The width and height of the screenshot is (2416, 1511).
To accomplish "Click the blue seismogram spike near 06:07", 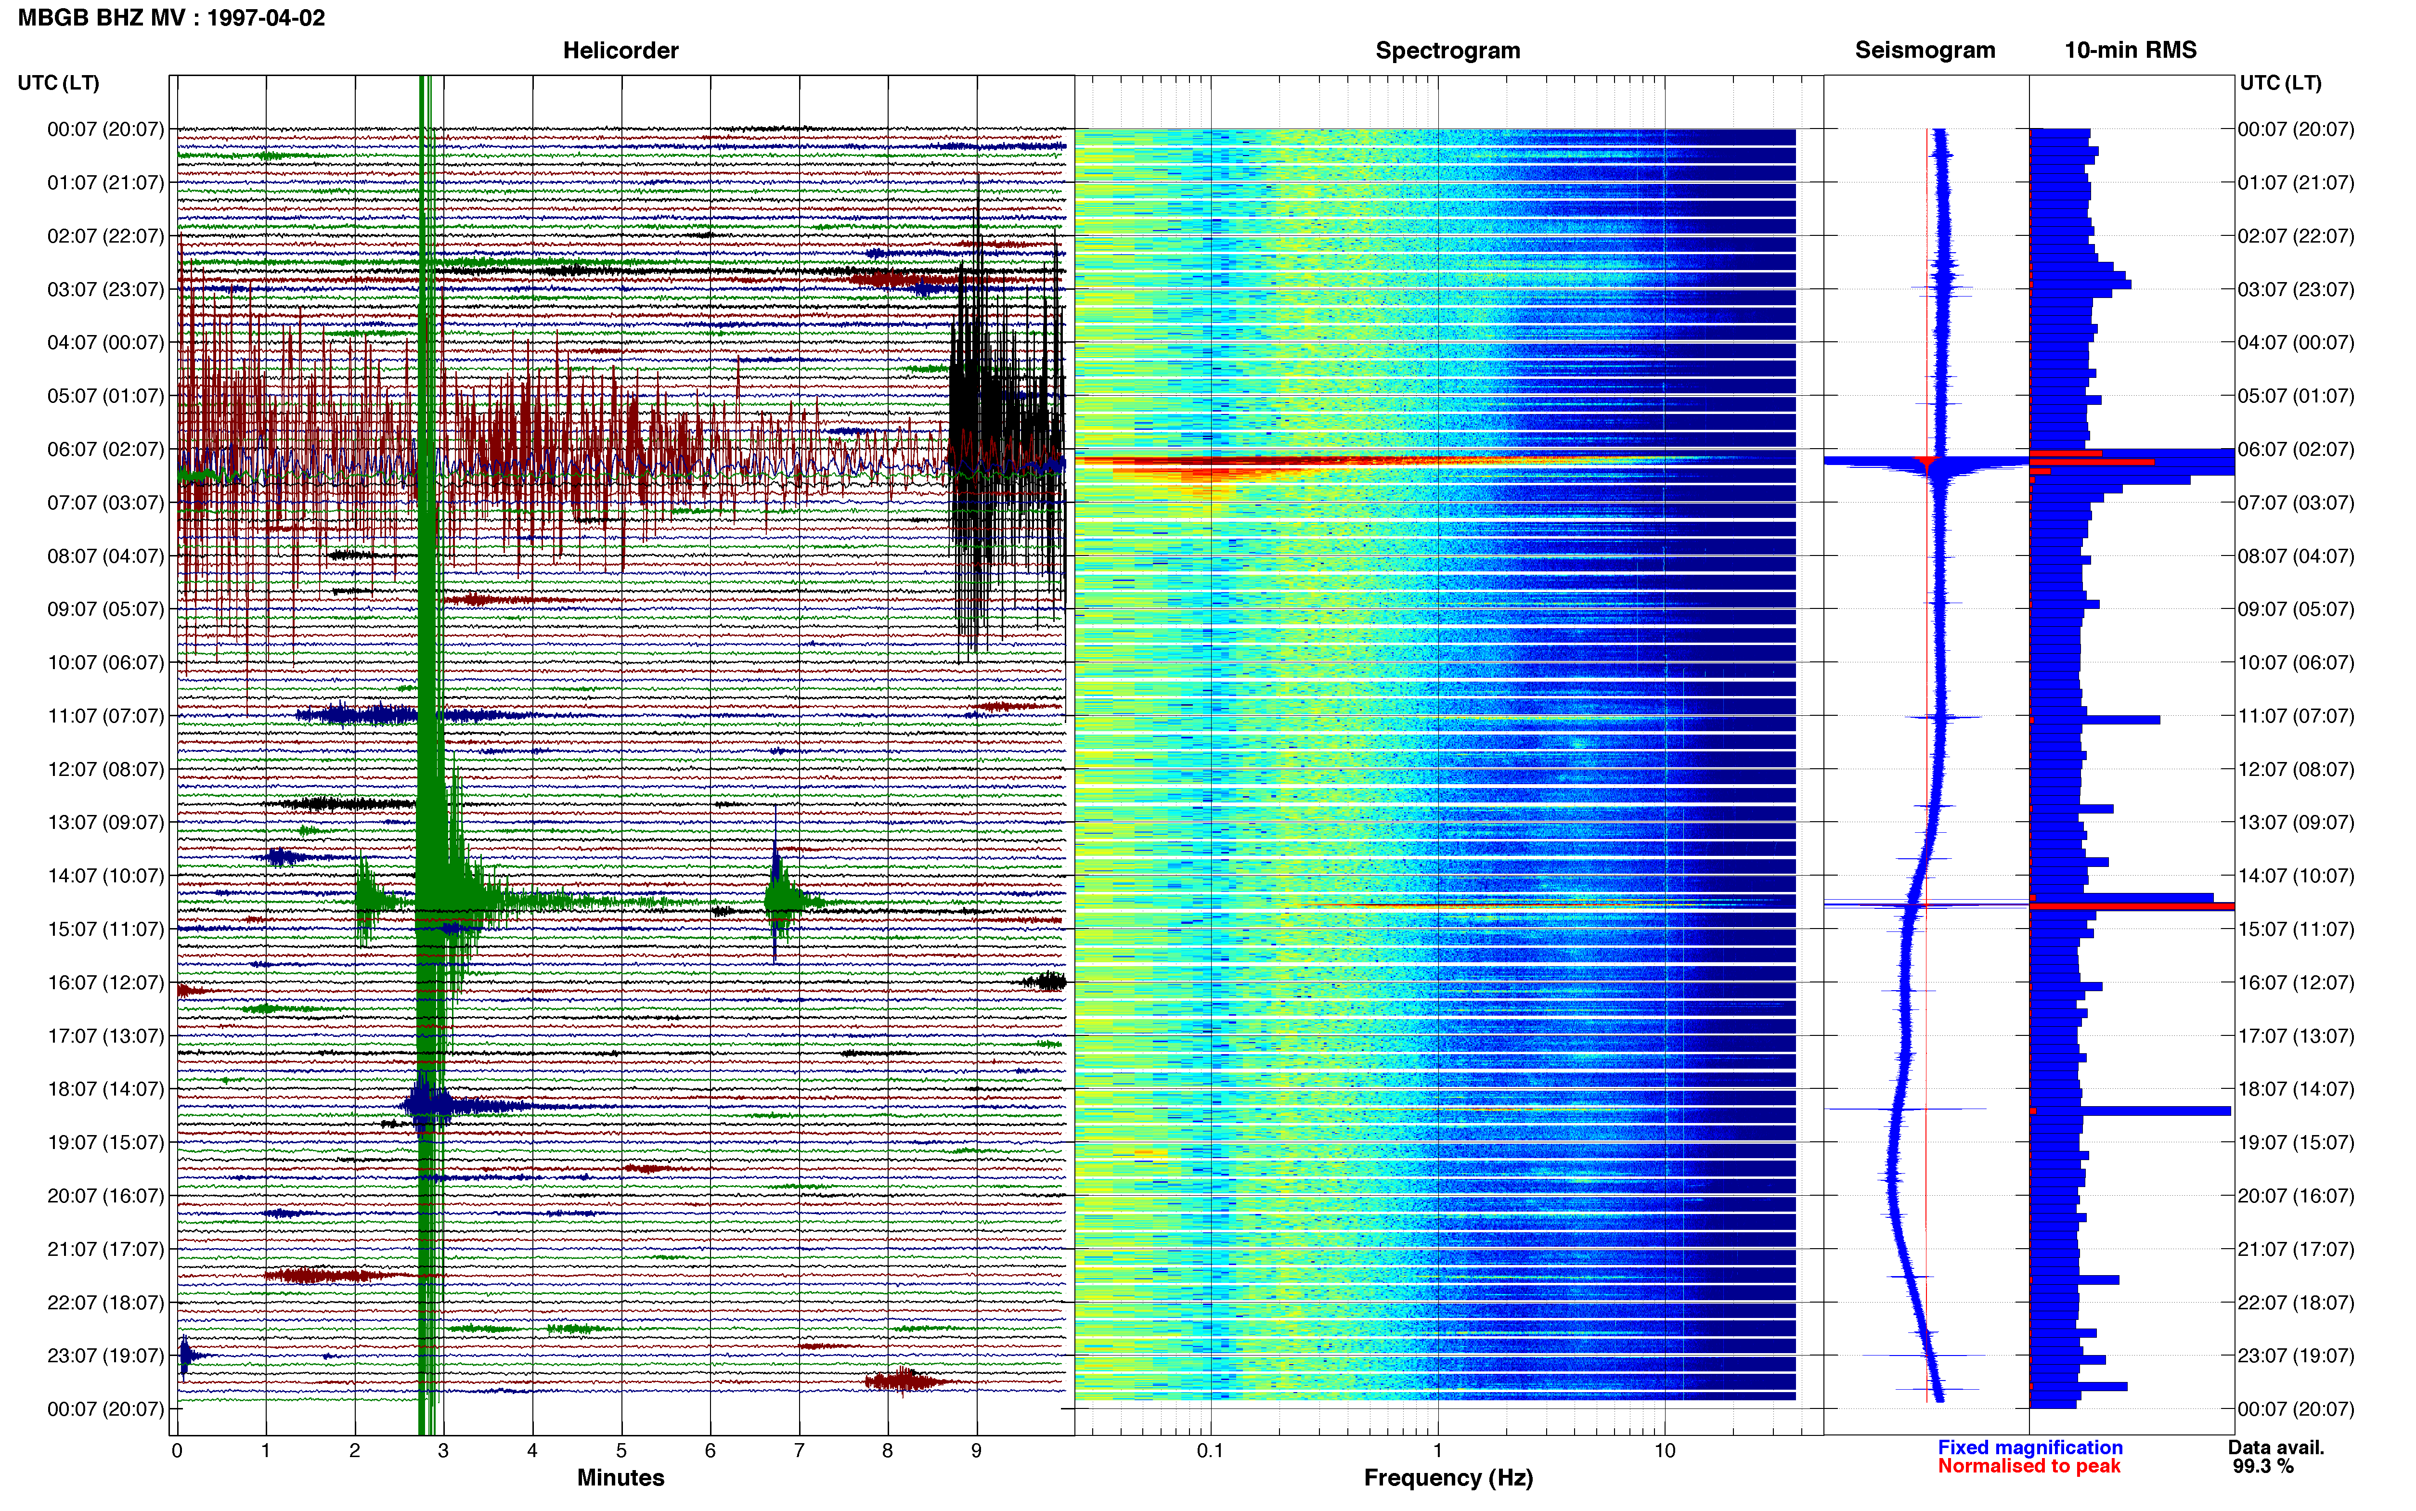I will click(1926, 462).
